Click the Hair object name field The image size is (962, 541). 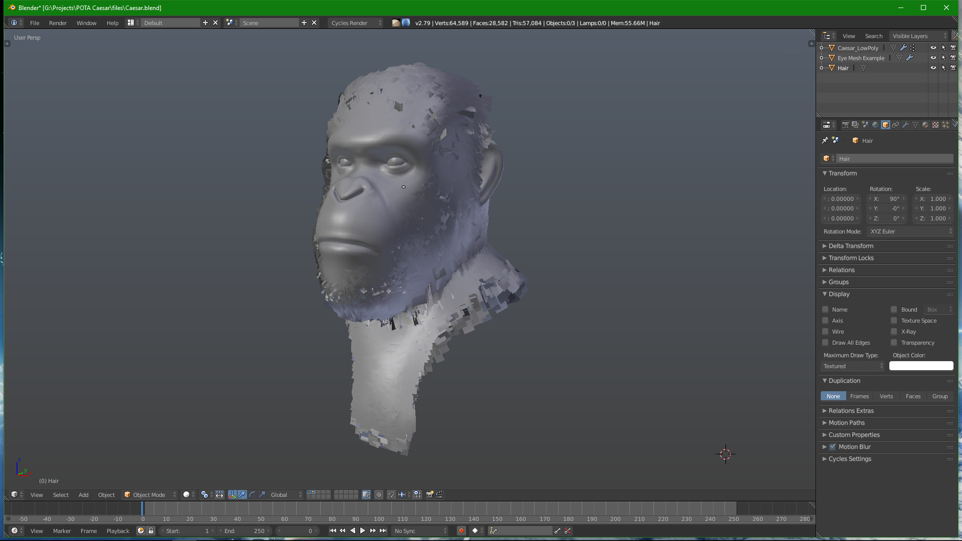click(894, 159)
